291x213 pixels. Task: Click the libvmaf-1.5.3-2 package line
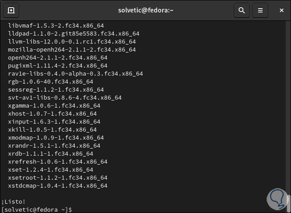tap(56, 25)
